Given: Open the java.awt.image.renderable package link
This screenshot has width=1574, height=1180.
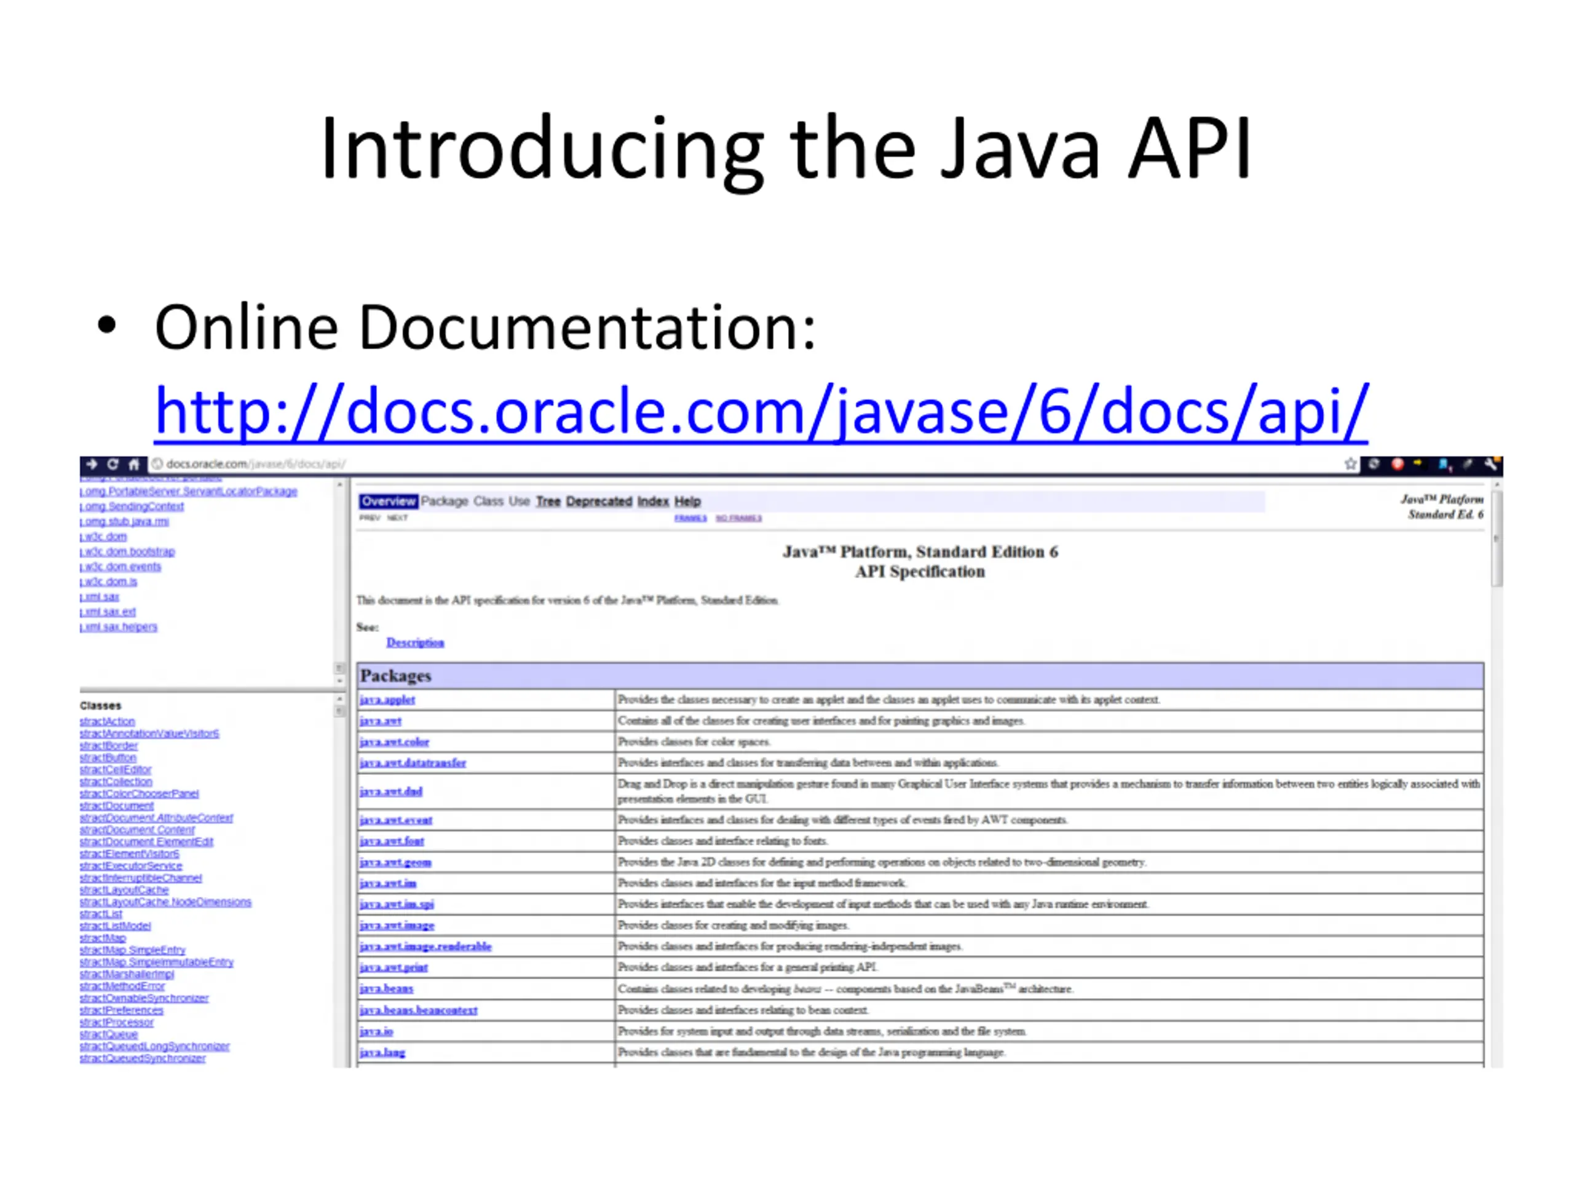Looking at the screenshot, I should click(x=425, y=946).
